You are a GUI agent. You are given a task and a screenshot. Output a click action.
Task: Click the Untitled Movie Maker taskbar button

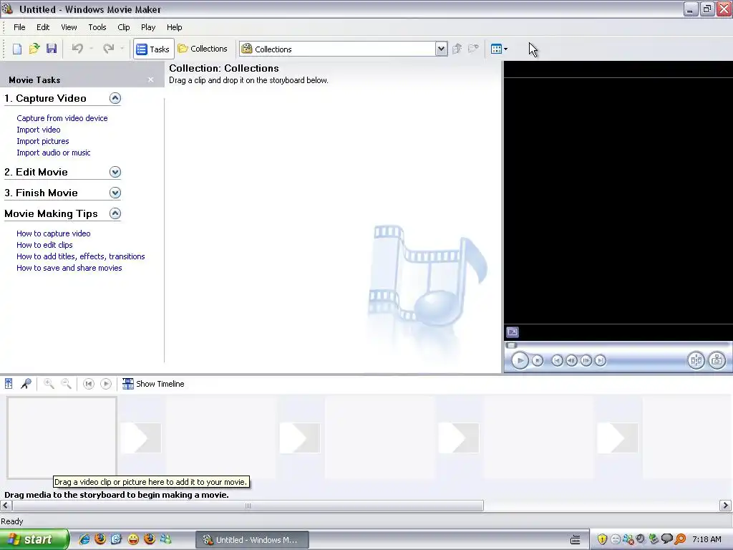point(252,540)
